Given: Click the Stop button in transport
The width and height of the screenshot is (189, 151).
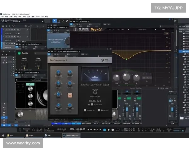Looking at the screenshot, I should click(x=104, y=130).
